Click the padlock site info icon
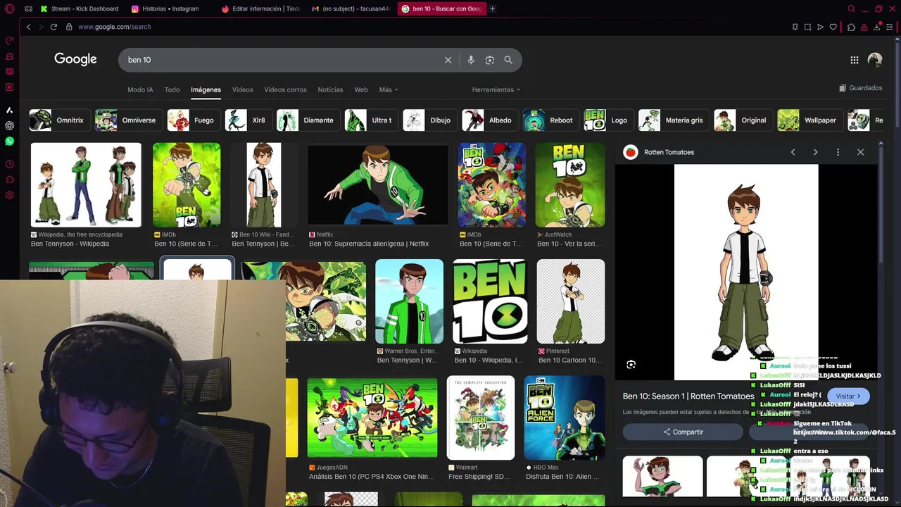The image size is (901, 507). (x=69, y=27)
